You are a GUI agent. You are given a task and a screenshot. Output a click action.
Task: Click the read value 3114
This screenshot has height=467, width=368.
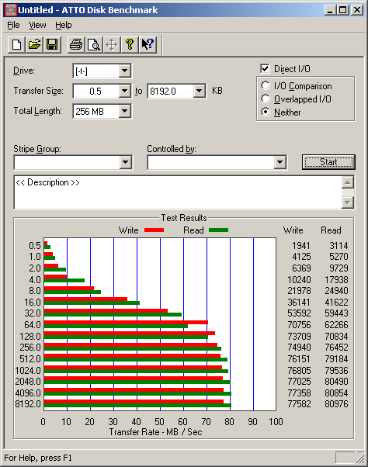[338, 246]
